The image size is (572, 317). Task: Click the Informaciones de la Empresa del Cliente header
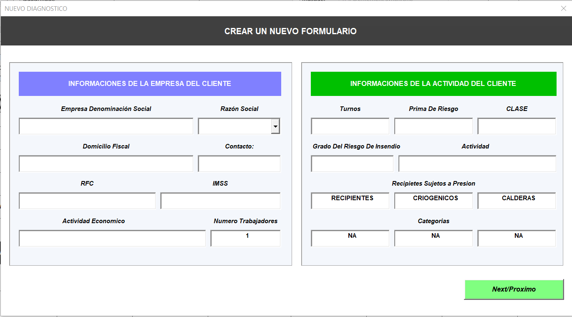coord(150,84)
